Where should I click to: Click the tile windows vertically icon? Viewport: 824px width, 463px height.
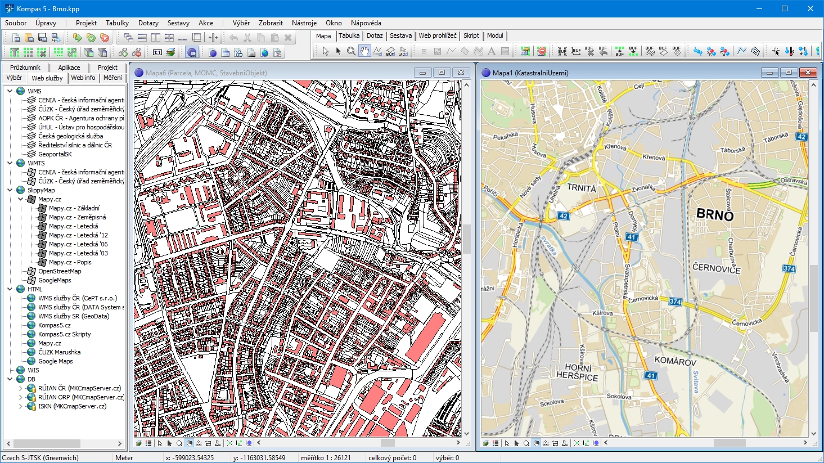[156, 38]
